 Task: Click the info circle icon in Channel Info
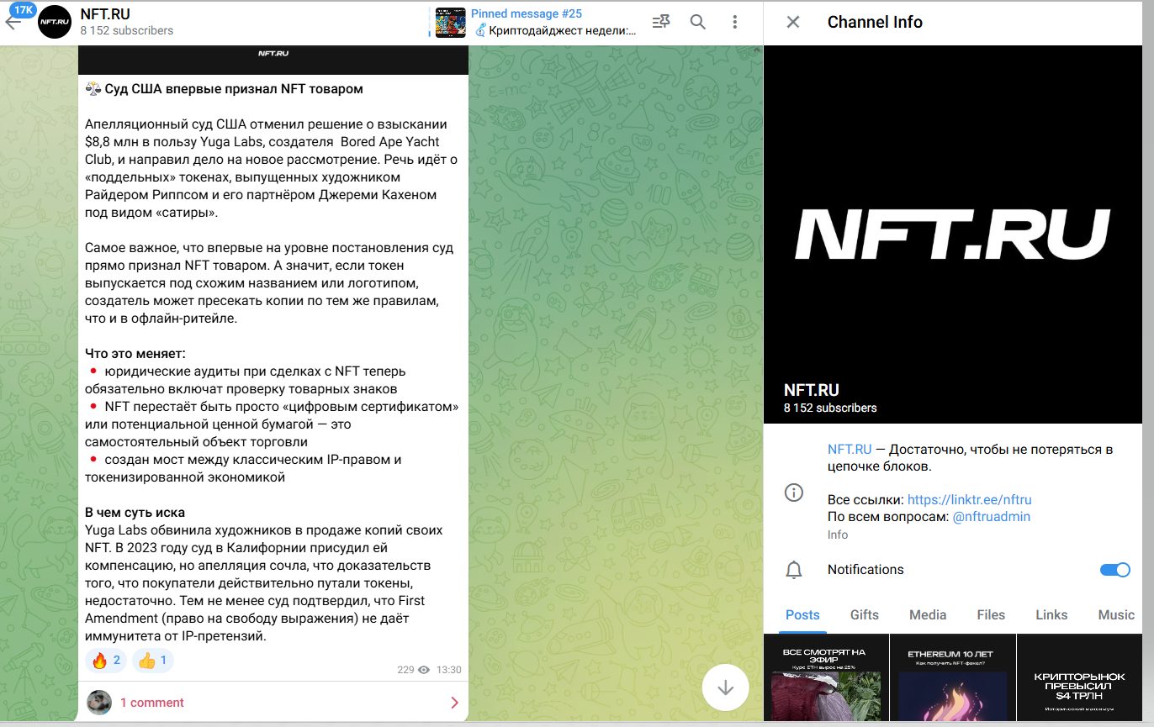[x=793, y=493]
